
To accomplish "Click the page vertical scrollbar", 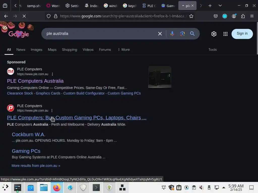I will click(x=257, y=38).
